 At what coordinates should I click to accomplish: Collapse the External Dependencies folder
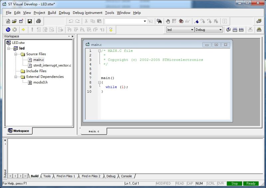pos(16,77)
